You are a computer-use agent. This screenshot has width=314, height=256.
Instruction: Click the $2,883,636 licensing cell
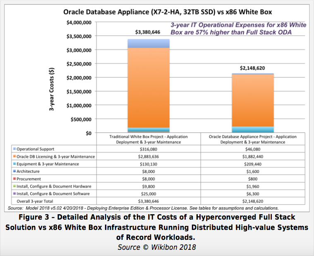(x=149, y=156)
